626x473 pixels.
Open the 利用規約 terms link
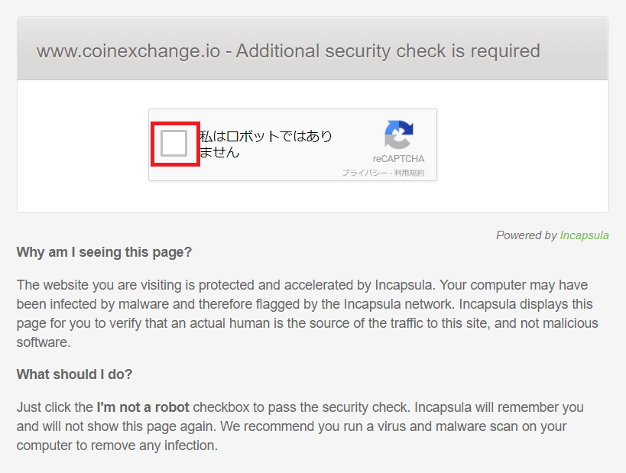pos(409,173)
